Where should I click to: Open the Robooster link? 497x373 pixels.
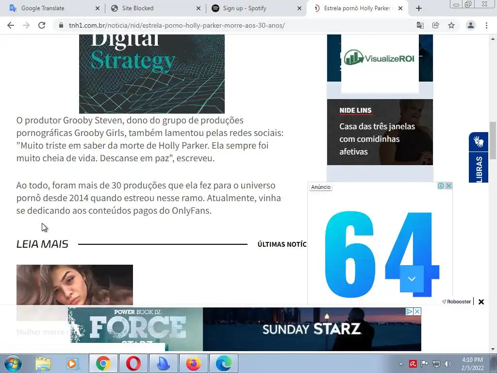456,302
